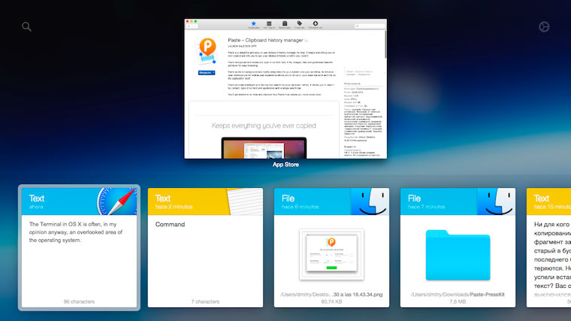Open the Top Charts tab in App Store
This screenshot has height=321, width=571.
pyautogui.click(x=269, y=24)
